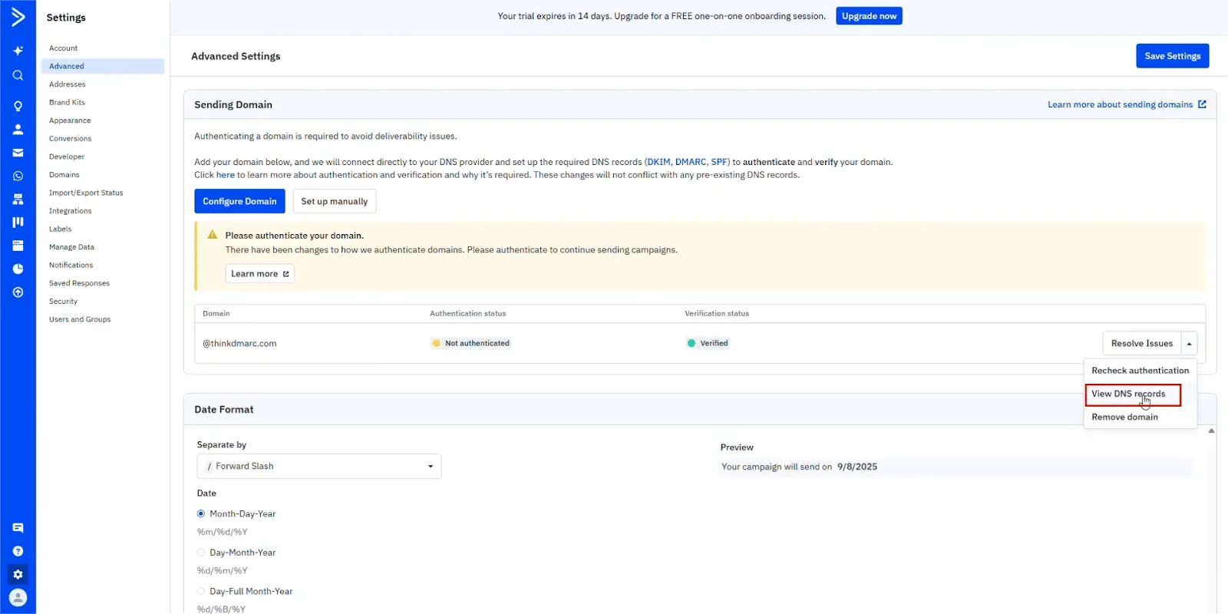Image resolution: width=1228 pixels, height=614 pixels.
Task: Click the DKIM link
Action: (x=659, y=162)
